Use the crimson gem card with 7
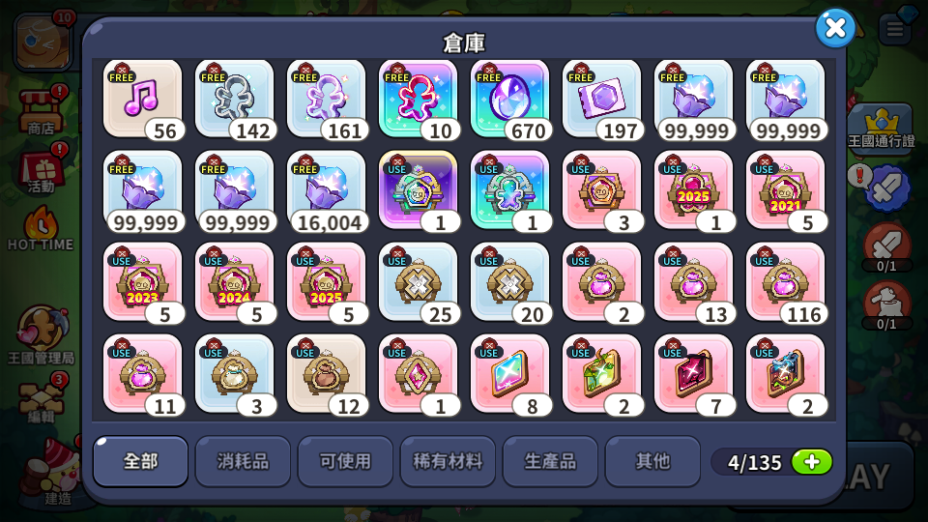This screenshot has height=522, width=928. [x=694, y=375]
